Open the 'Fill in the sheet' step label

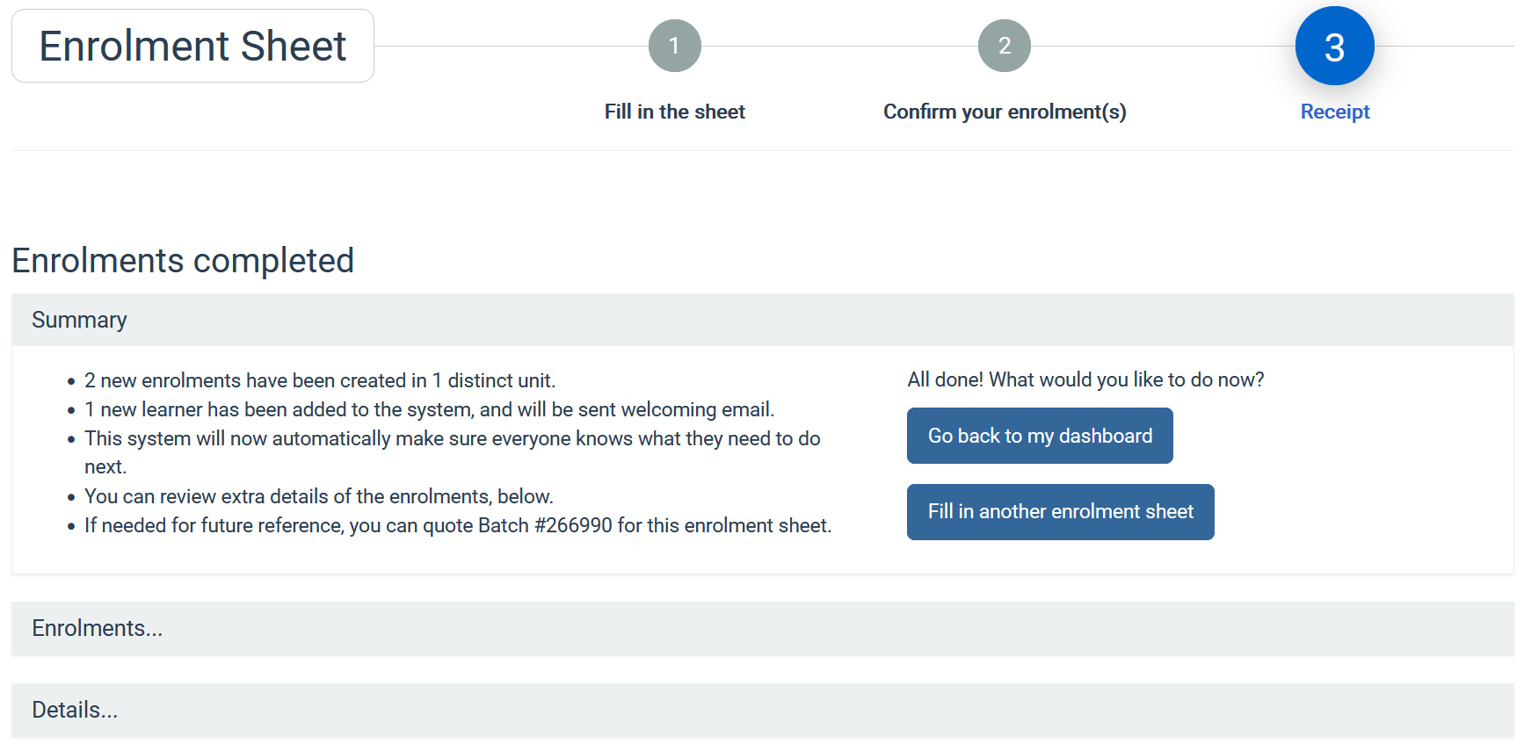(674, 112)
